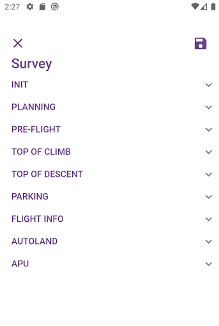219x326 pixels.
Task: Tap the TOP OF DESCENT label text
Action: click(x=47, y=174)
